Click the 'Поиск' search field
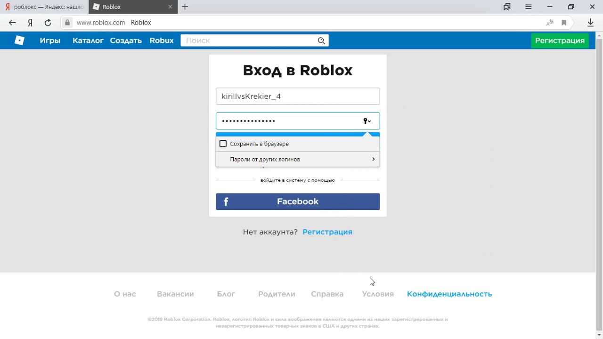 [x=254, y=40]
